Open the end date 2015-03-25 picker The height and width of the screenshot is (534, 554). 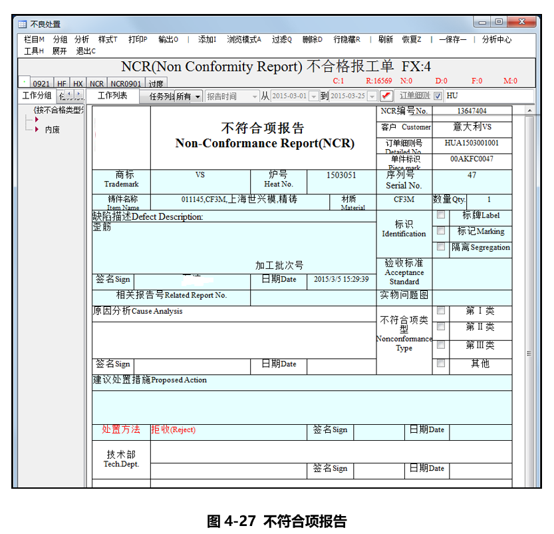[x=372, y=96]
